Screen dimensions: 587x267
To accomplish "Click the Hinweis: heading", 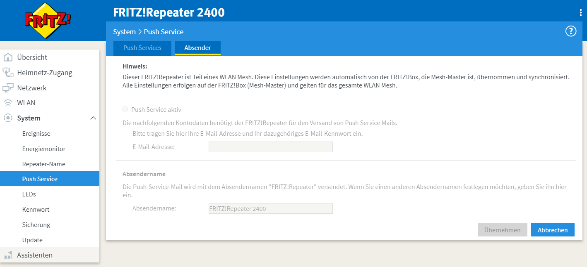I will point(135,66).
